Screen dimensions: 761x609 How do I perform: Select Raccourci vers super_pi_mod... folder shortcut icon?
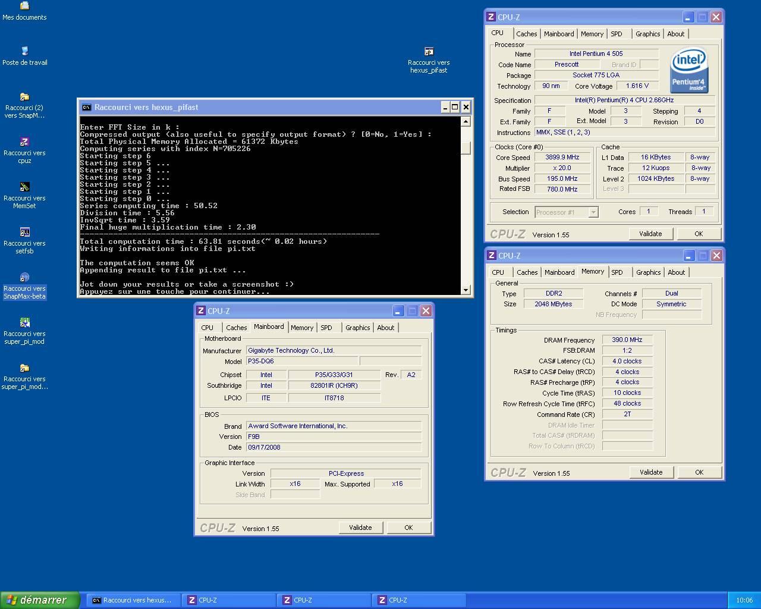(x=24, y=376)
